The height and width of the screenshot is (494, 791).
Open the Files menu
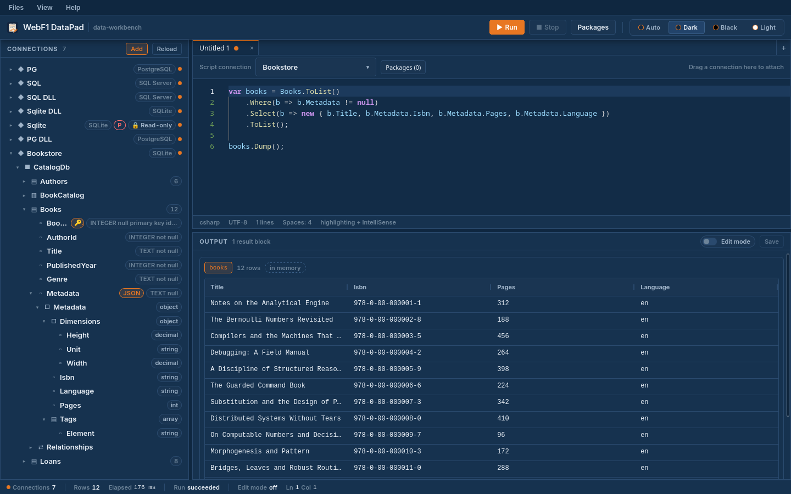pyautogui.click(x=16, y=8)
